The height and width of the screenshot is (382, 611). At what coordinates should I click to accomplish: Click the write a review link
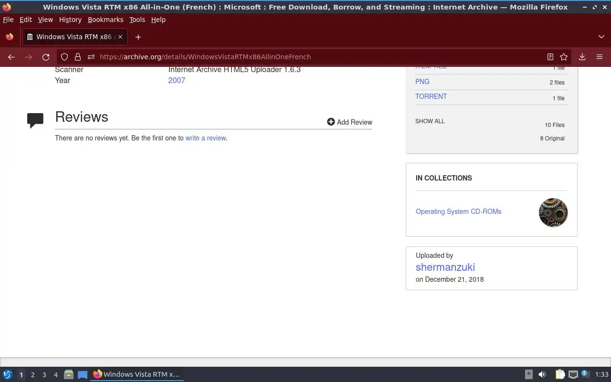[x=206, y=138]
